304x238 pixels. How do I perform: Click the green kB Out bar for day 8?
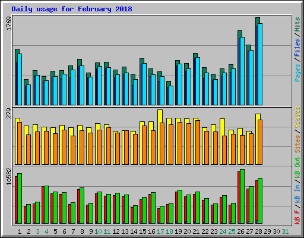point(82,206)
